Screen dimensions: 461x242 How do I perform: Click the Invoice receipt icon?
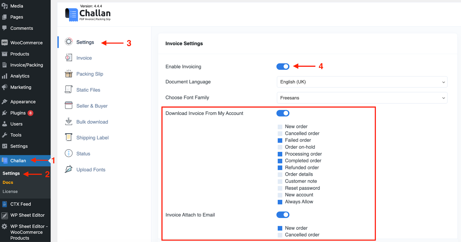click(69, 58)
